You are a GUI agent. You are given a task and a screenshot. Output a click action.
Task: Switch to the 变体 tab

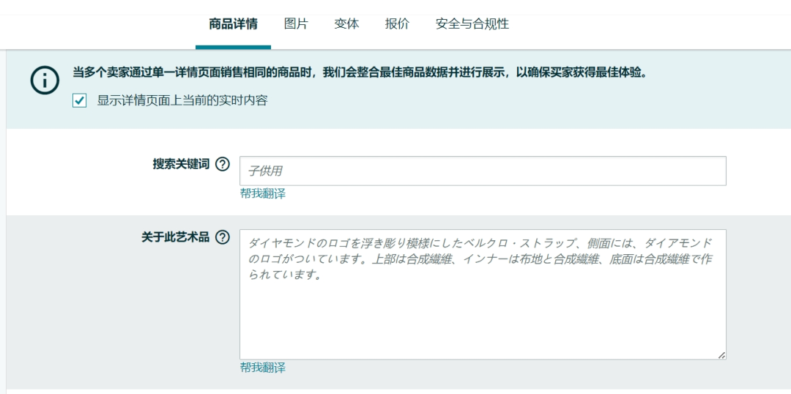[346, 24]
